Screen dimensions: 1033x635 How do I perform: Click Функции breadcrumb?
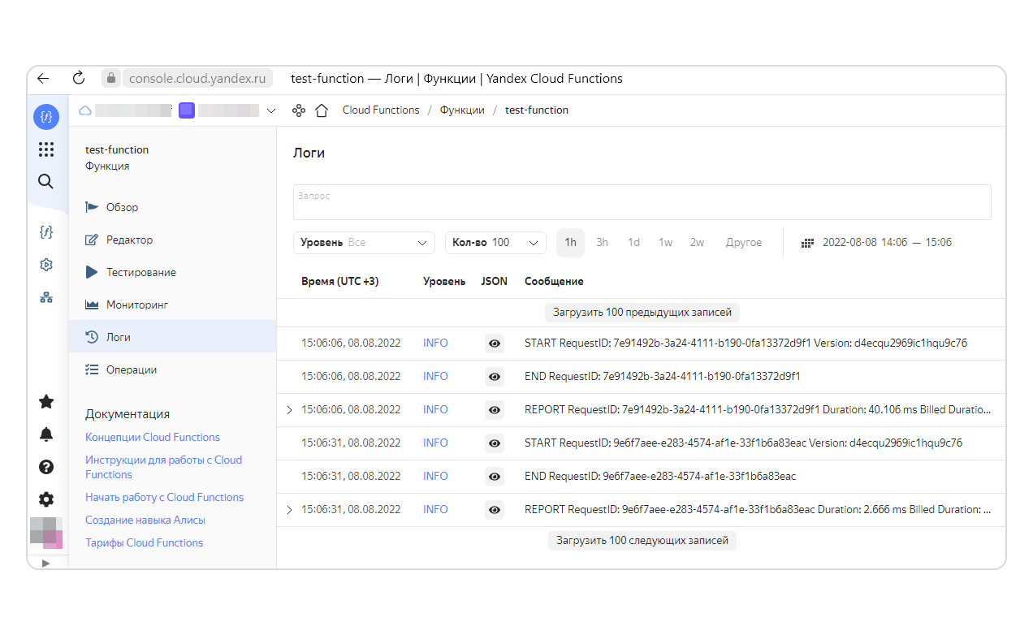(x=462, y=110)
